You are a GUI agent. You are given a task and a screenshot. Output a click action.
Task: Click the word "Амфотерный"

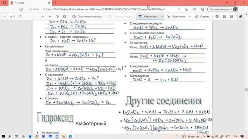click(x=91, y=124)
